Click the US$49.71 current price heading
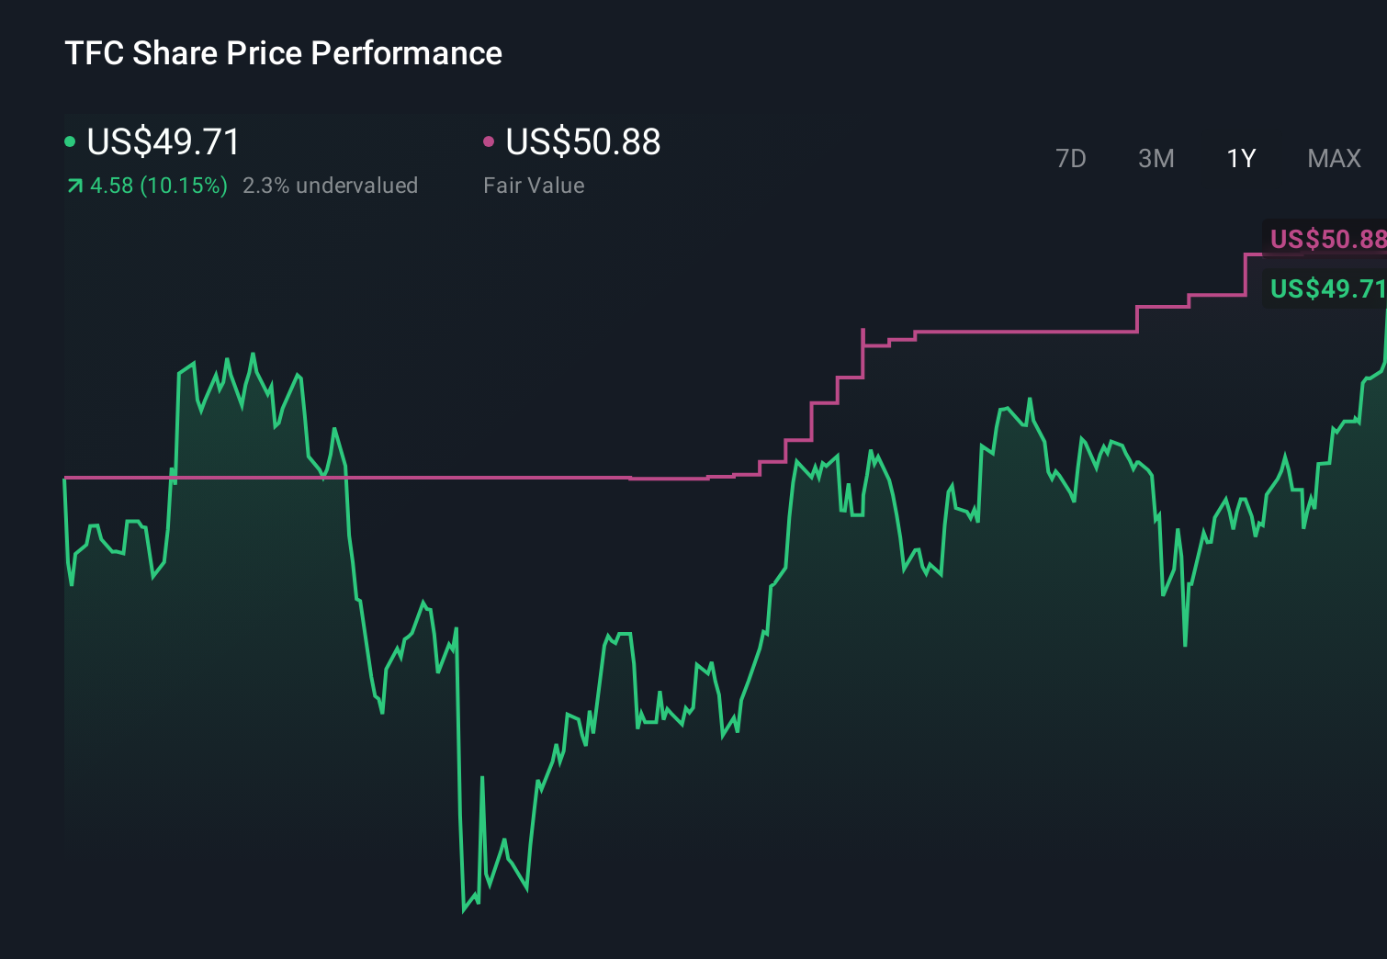Screen dimensions: 1387x959 pos(163,142)
